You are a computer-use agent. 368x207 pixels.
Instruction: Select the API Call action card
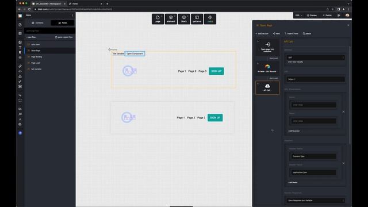pyautogui.click(x=267, y=87)
